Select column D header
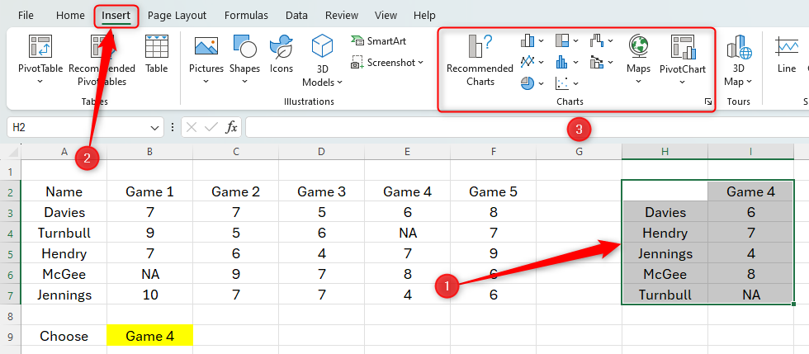The height and width of the screenshot is (354, 809). coord(321,152)
